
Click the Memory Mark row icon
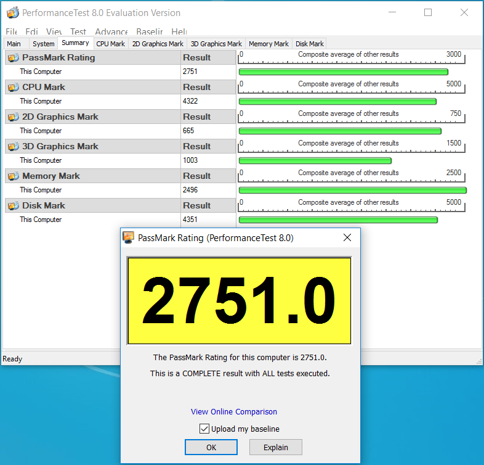pos(14,176)
